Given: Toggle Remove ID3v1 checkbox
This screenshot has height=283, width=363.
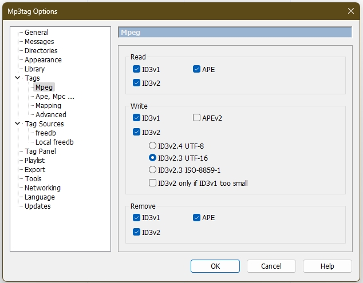Looking at the screenshot, I should coord(136,218).
